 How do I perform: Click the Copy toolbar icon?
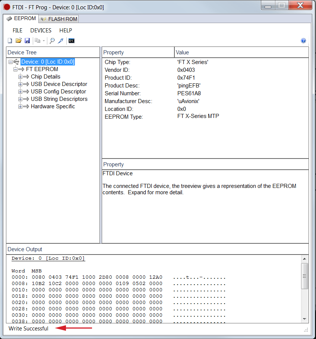coord(38,41)
